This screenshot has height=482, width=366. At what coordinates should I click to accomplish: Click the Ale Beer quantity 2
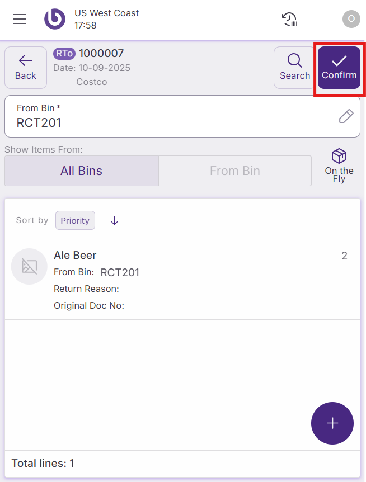tap(344, 256)
